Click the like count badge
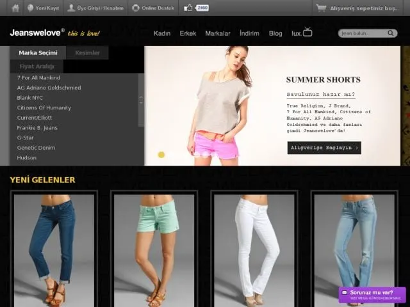The image size is (410, 307). 202,8
